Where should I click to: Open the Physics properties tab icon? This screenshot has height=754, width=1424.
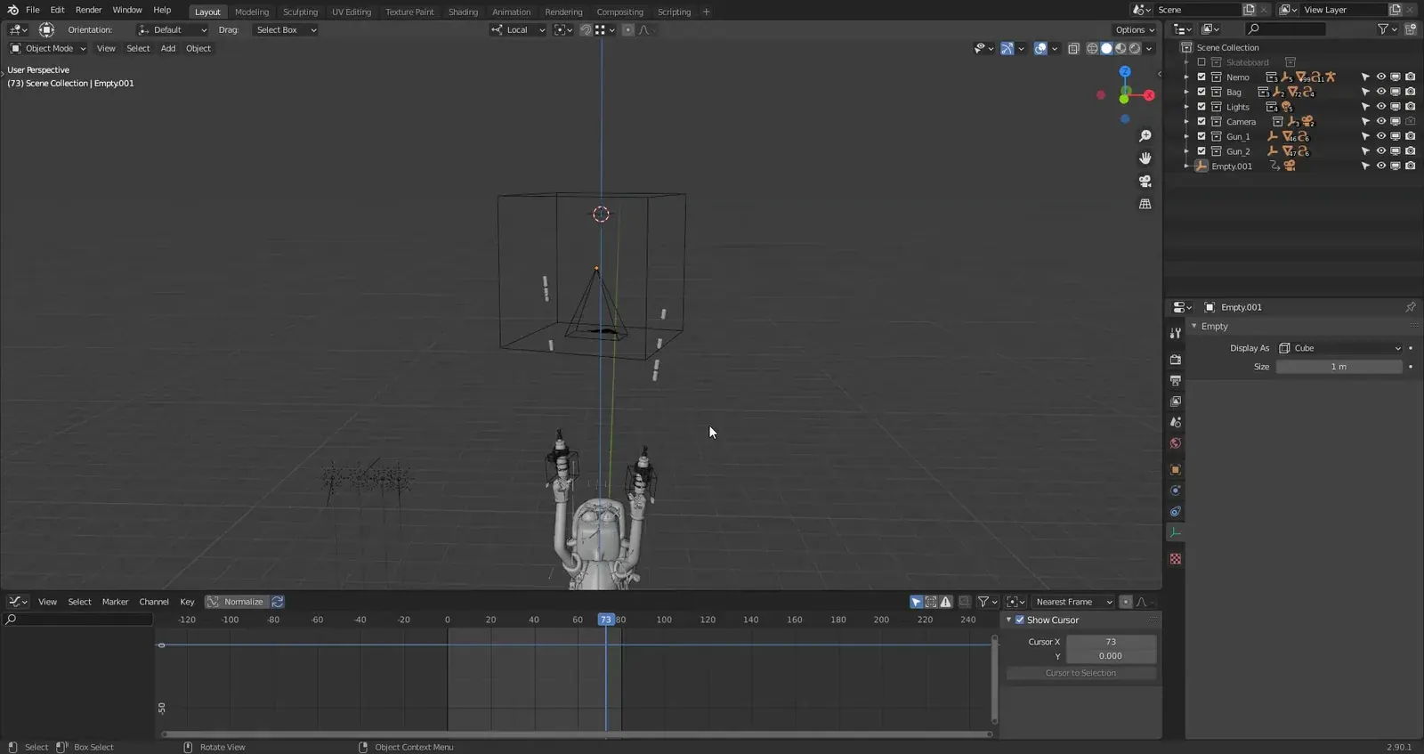[x=1175, y=491]
